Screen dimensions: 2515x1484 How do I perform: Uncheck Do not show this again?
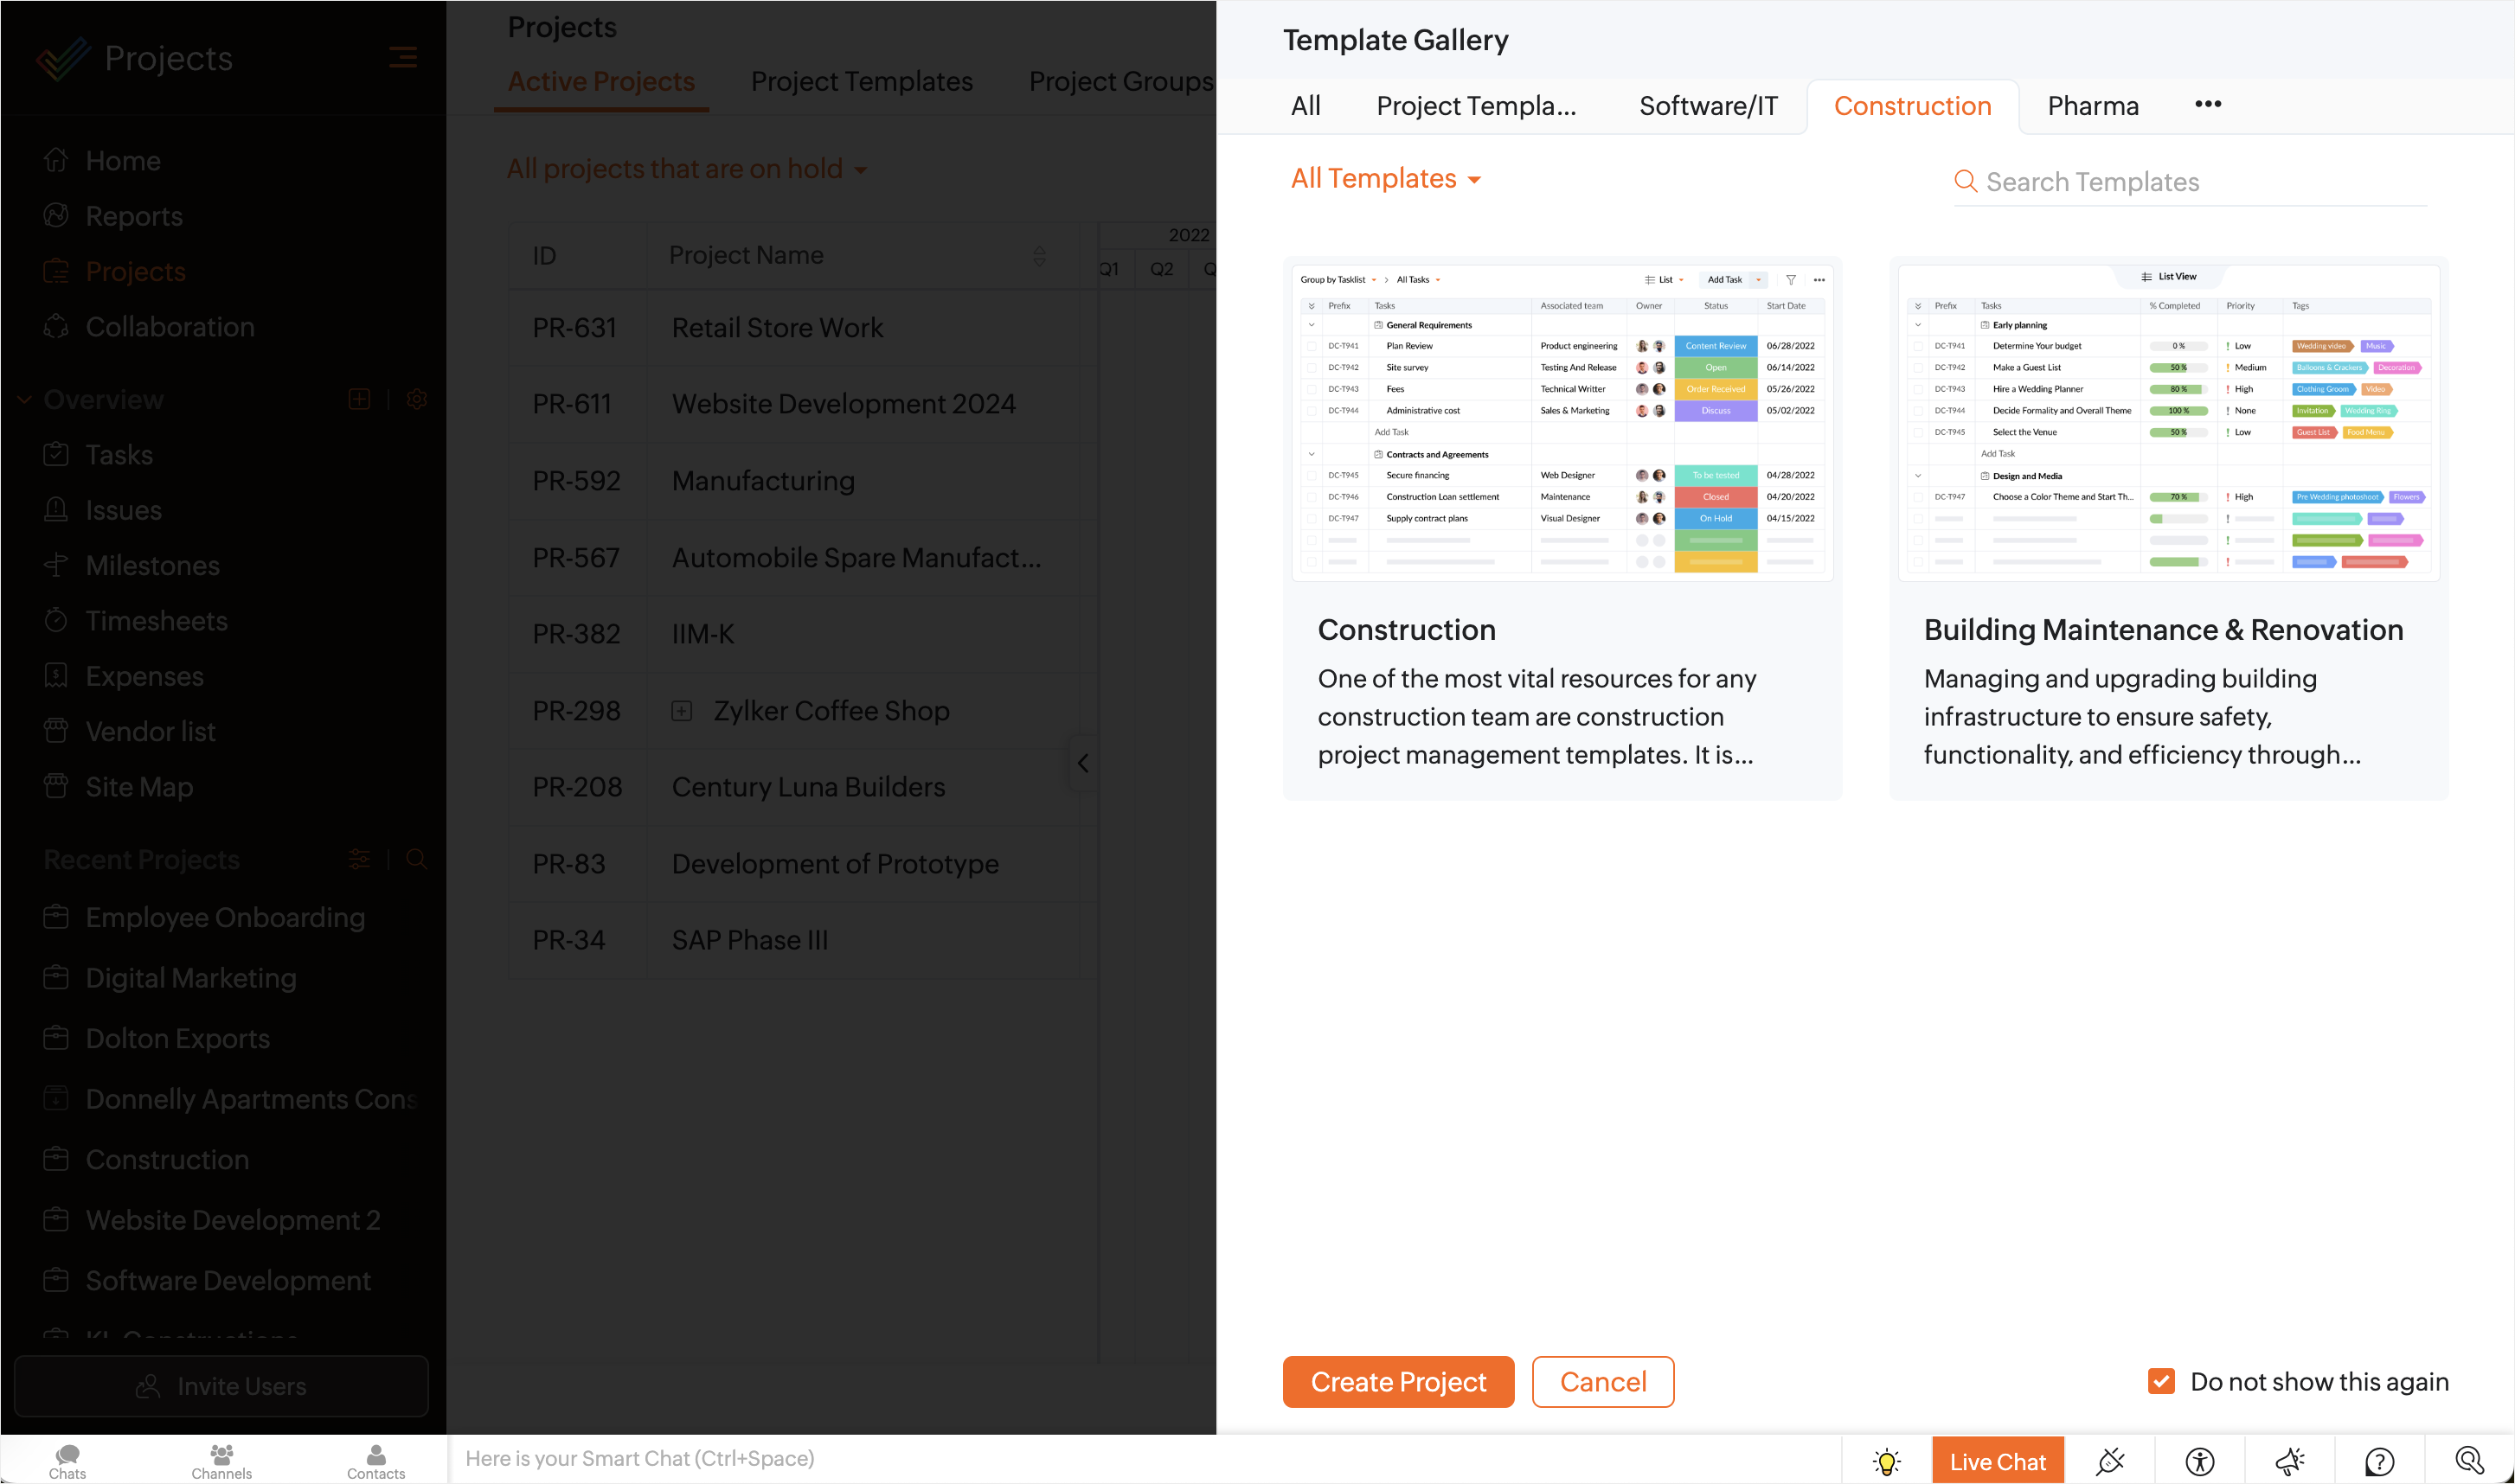[2161, 1381]
